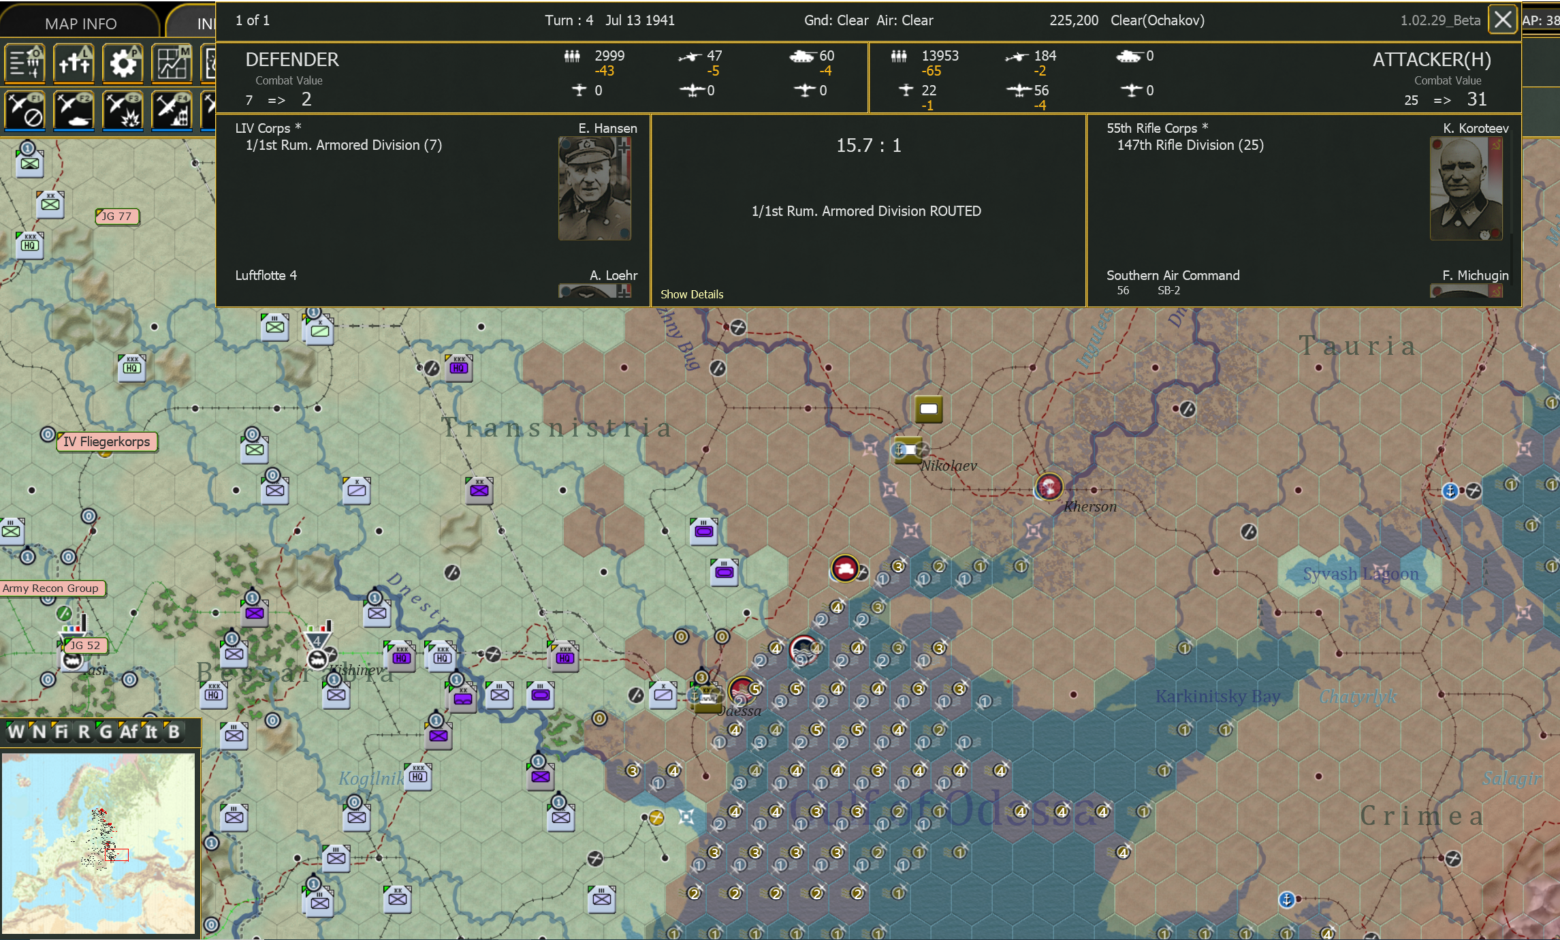Click the JG 52 air unit label
Image resolution: width=1560 pixels, height=940 pixels.
pos(86,645)
